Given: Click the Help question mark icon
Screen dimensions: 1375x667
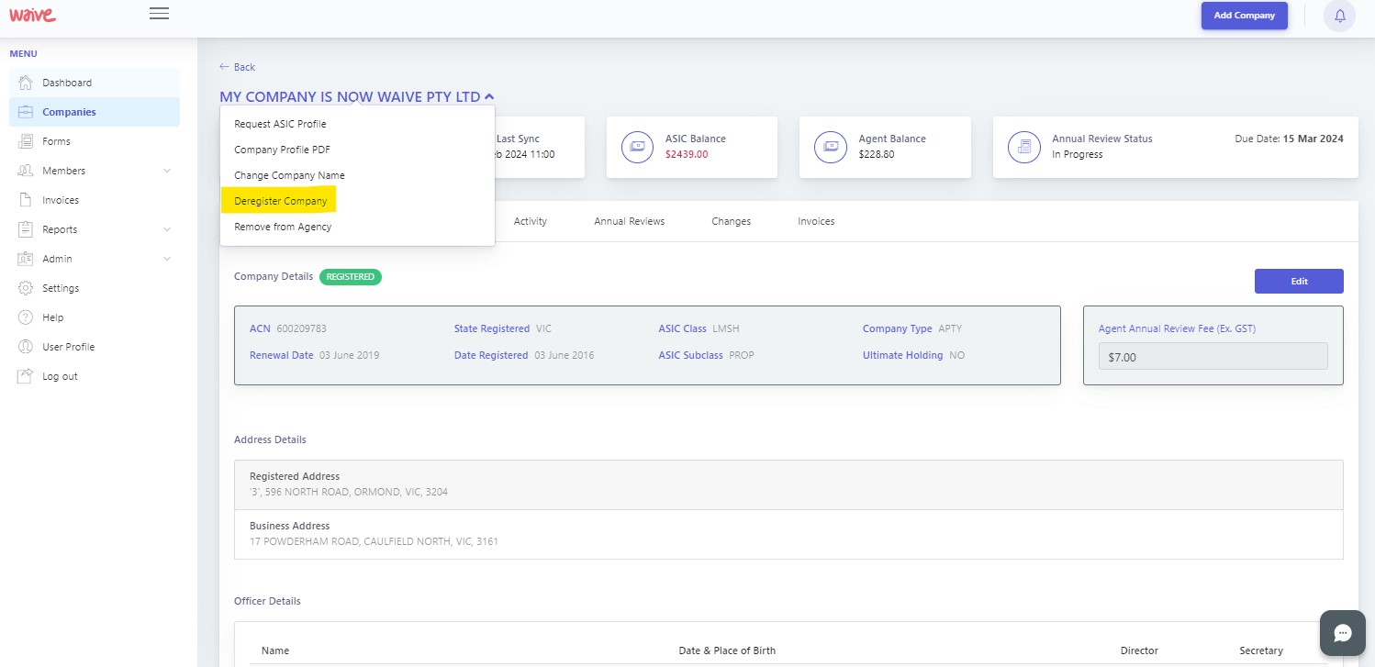Looking at the screenshot, I should 26,317.
